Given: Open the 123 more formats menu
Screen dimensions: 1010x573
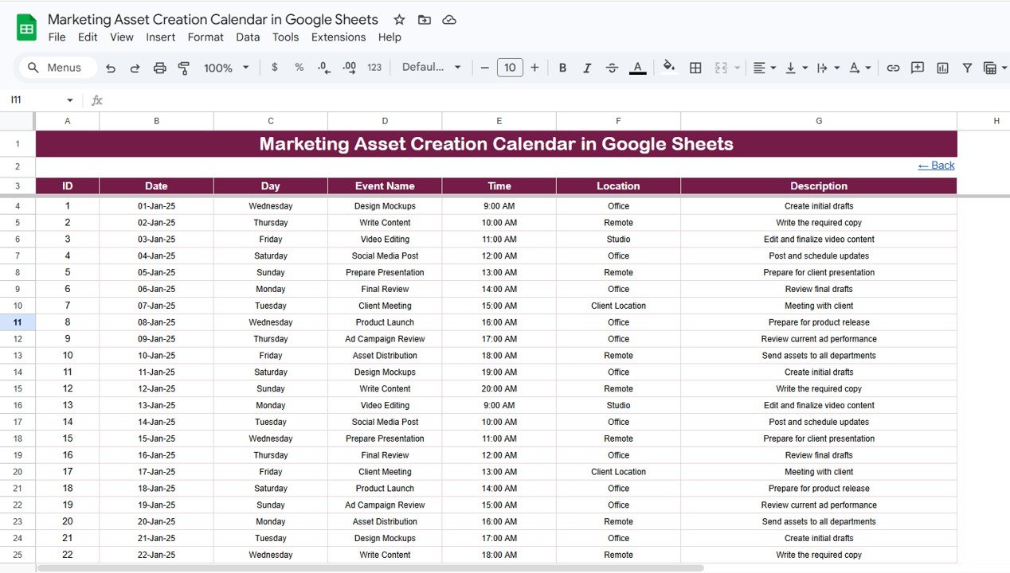Looking at the screenshot, I should 374,68.
